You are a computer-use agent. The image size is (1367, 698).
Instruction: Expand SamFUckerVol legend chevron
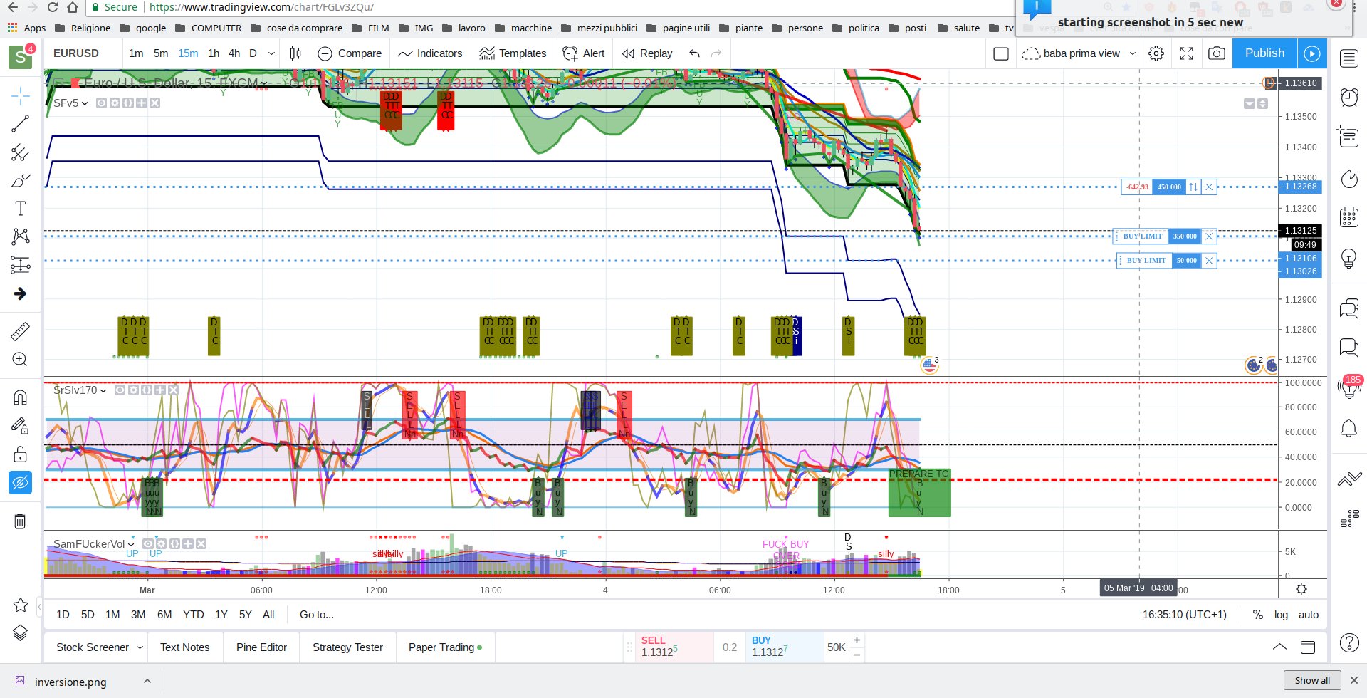tap(131, 544)
